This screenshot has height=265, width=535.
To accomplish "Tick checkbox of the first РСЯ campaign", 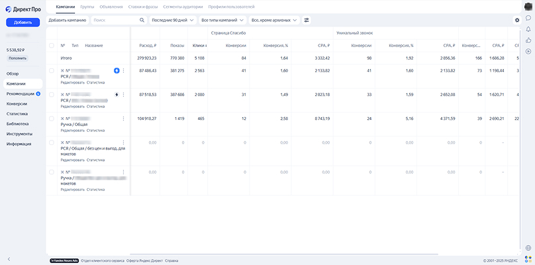I will [52, 71].
